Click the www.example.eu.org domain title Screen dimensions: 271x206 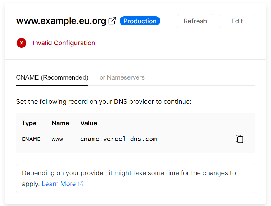pos(61,21)
